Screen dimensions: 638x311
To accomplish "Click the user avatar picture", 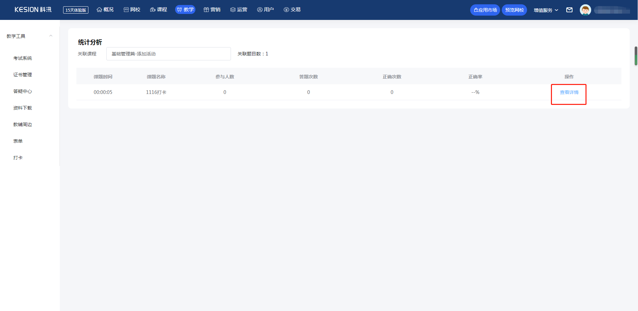I will coord(585,10).
